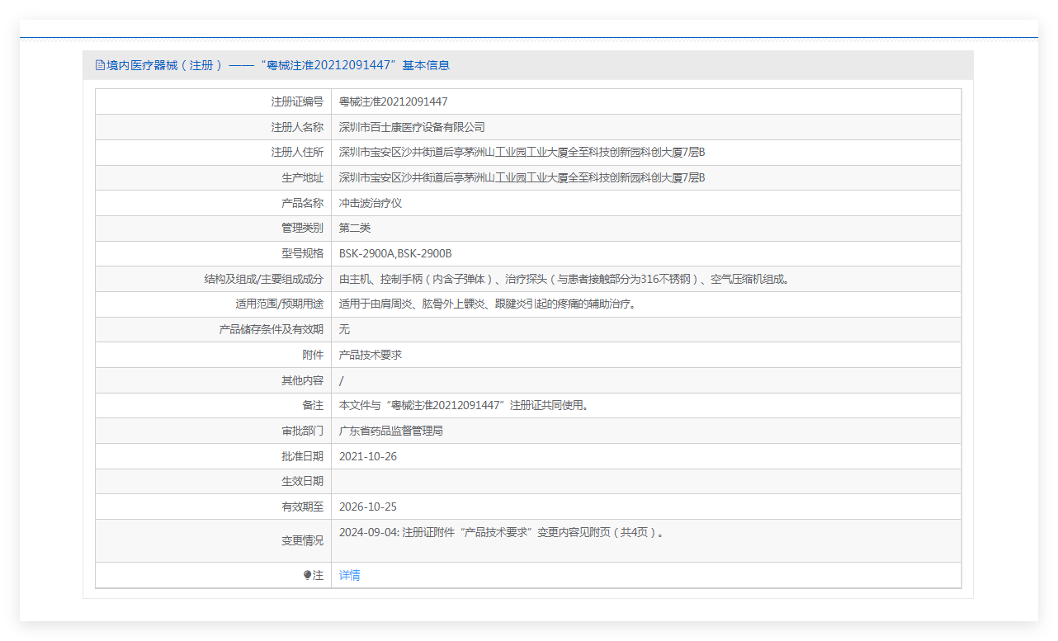Image resolution: width=1058 pixels, height=641 pixels.
Task: Click the 注册人住所 row label
Action: coord(297,153)
